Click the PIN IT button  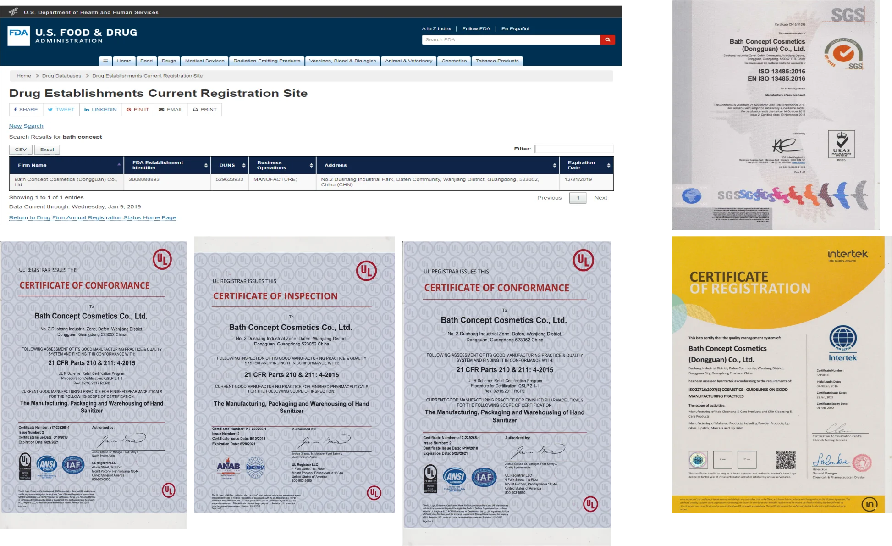coord(138,110)
